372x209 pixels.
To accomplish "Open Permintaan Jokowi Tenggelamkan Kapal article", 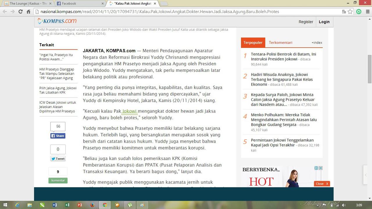I will pyautogui.click(x=282, y=143).
